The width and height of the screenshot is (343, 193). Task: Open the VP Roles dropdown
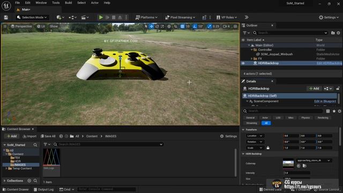click(227, 17)
